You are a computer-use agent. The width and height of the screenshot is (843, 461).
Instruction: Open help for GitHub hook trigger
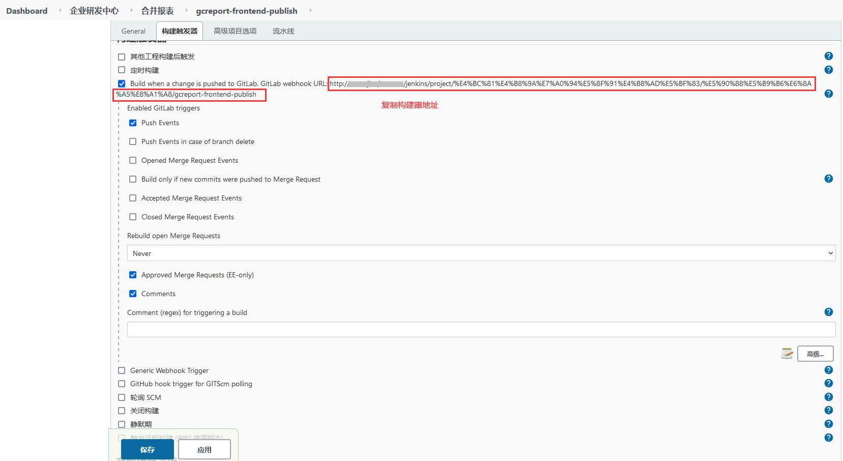click(828, 383)
